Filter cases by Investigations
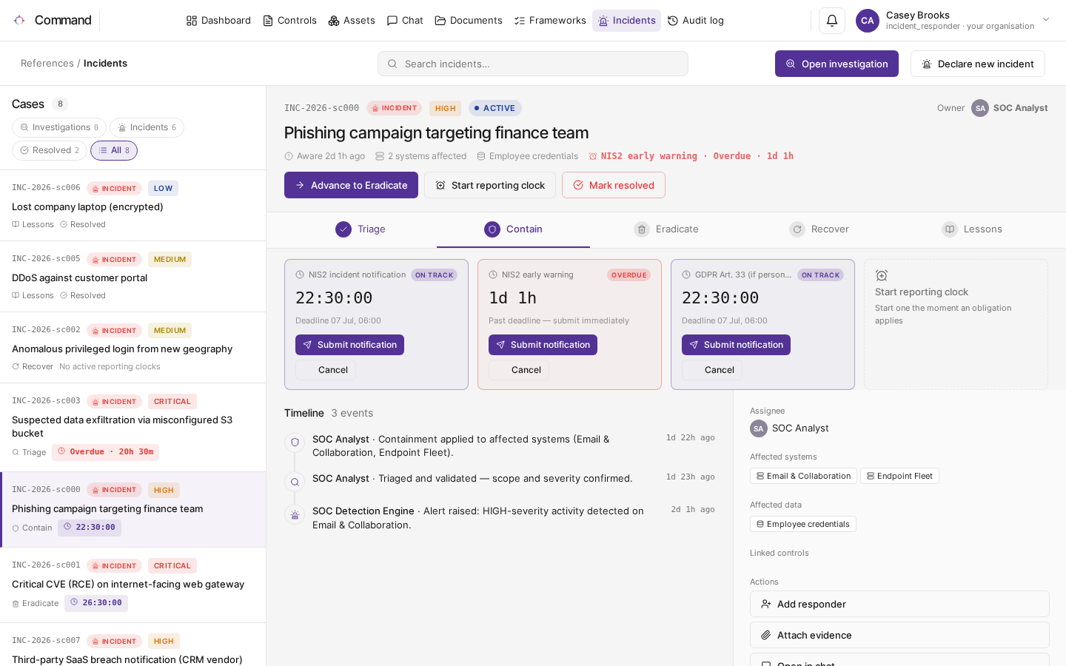Viewport: 1066px width, 666px height. [59, 127]
